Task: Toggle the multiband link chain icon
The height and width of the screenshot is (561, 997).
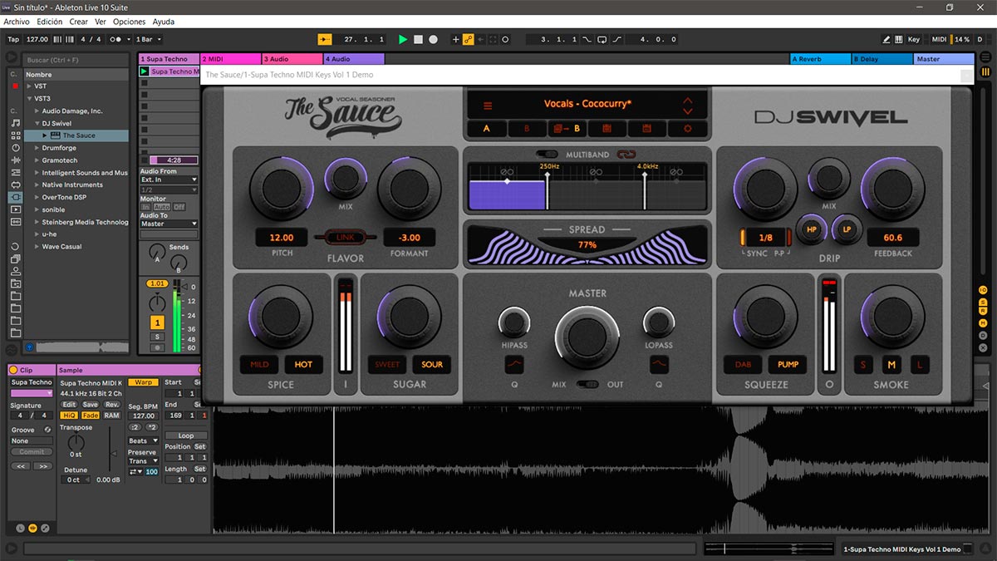Action: coord(626,155)
